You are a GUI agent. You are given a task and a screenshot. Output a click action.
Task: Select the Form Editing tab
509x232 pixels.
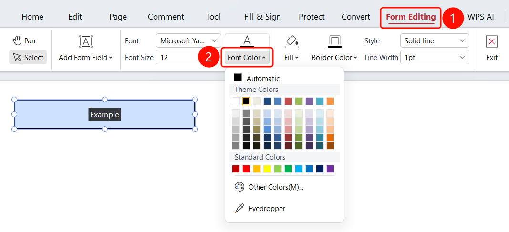(x=411, y=17)
